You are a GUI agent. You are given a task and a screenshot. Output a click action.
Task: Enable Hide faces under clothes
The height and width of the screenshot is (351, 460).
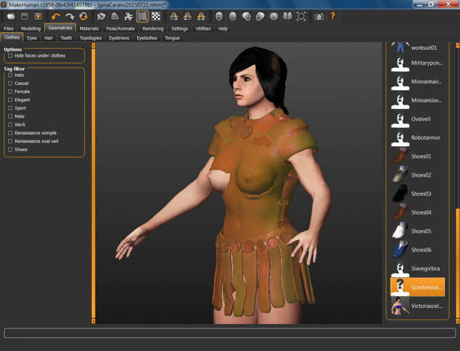tap(11, 56)
